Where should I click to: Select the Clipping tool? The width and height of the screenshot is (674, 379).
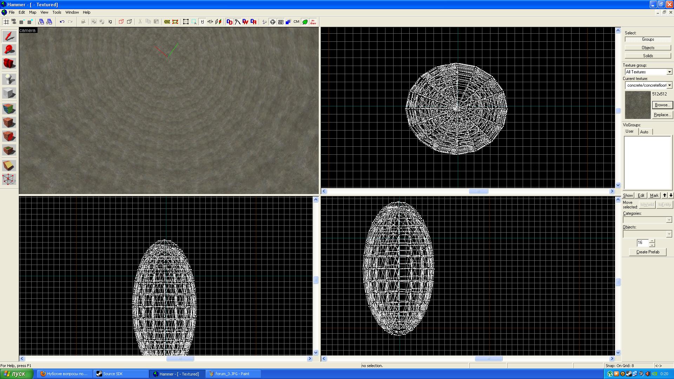pos(9,165)
